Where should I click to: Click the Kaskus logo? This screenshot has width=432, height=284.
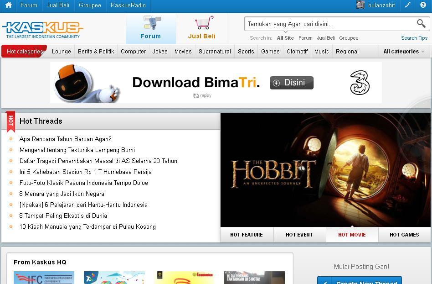pyautogui.click(x=43, y=30)
